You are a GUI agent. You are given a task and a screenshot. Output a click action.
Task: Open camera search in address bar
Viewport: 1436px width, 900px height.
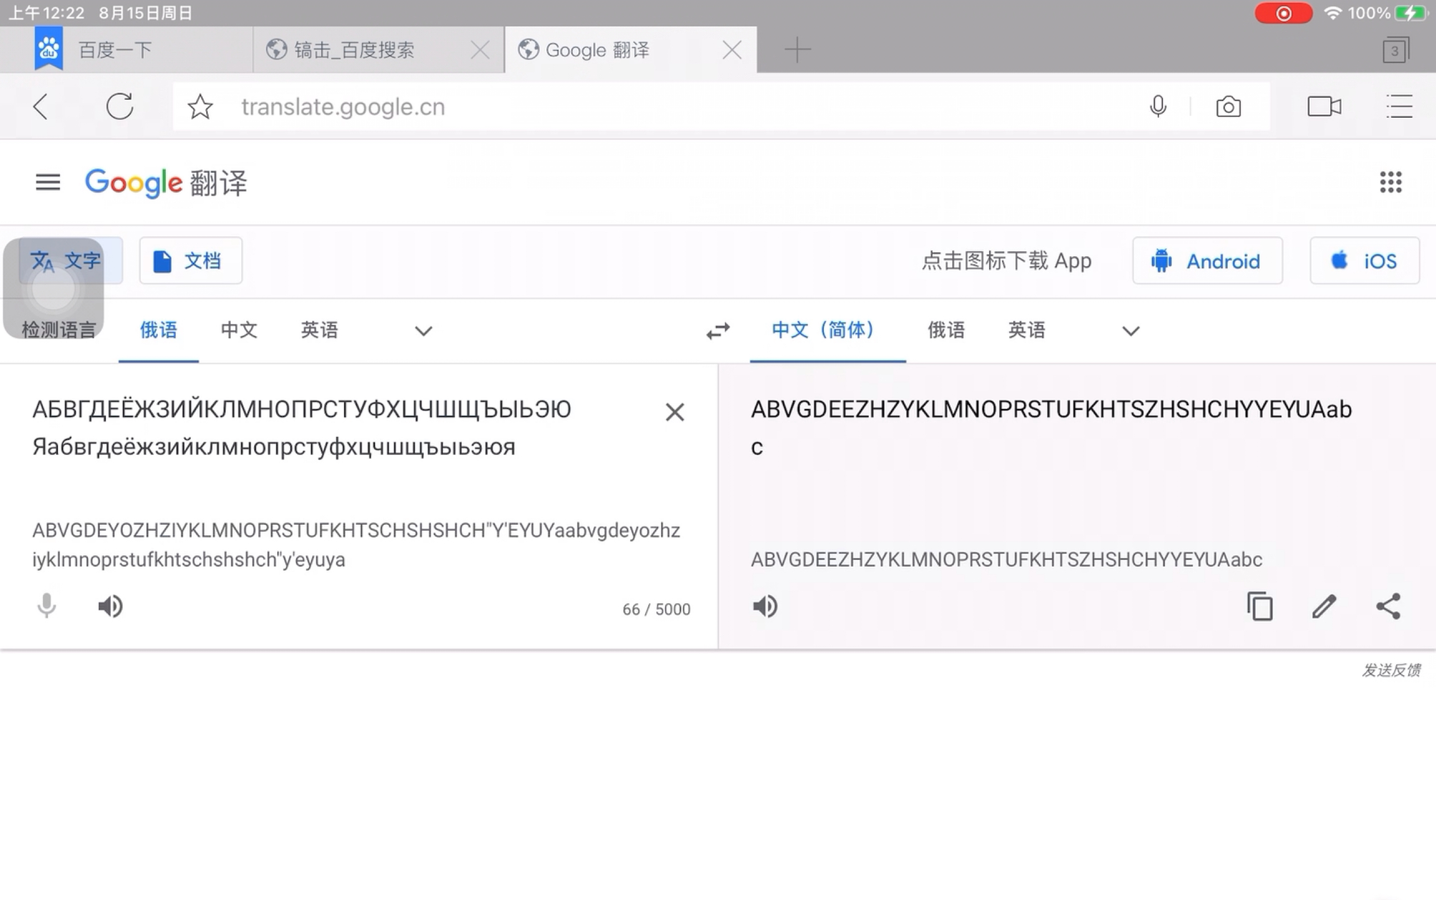pos(1228,107)
